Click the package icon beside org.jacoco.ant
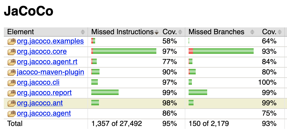Viewport: 287px width, 133px height. point(12,103)
